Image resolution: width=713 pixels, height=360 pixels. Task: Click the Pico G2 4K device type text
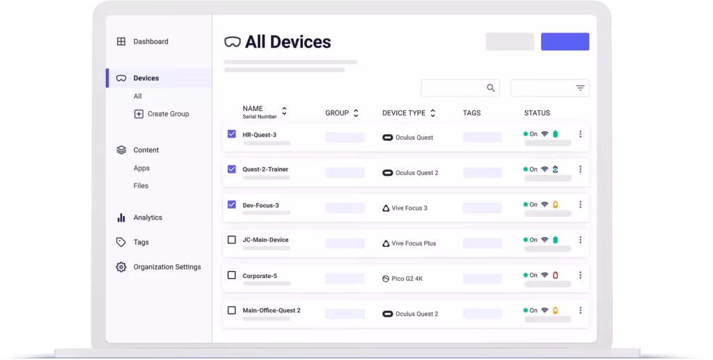[x=407, y=279]
